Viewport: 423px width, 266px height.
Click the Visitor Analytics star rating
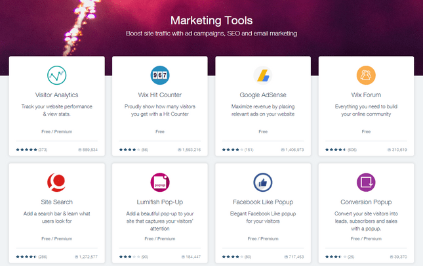26,149
